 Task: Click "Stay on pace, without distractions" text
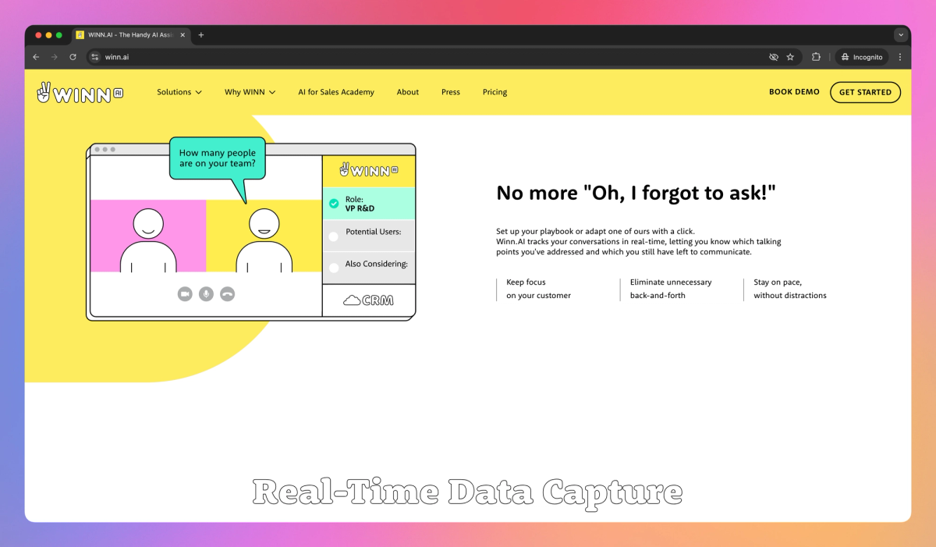(790, 289)
